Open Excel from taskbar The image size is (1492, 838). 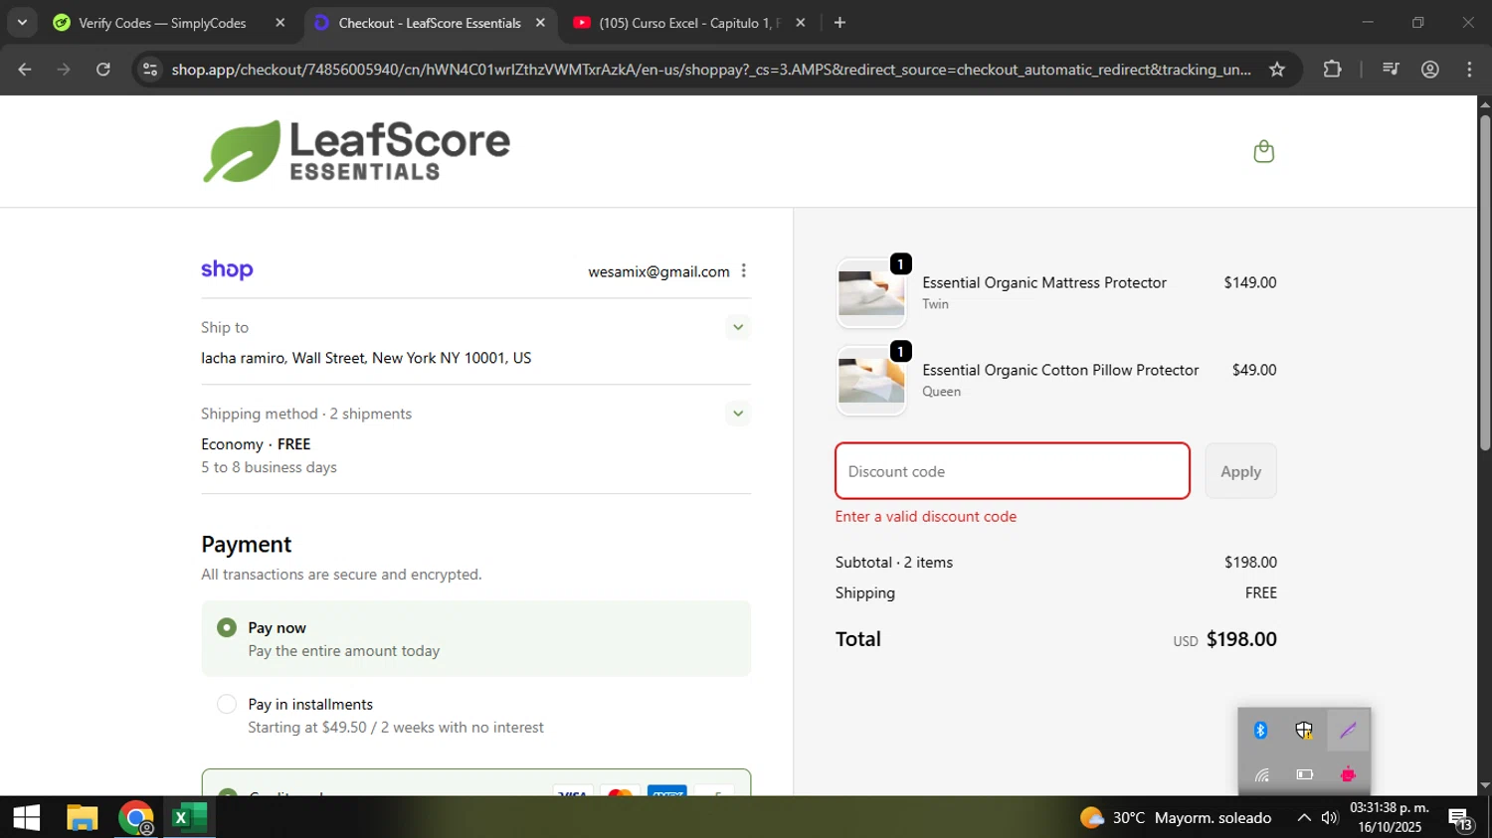(x=187, y=817)
